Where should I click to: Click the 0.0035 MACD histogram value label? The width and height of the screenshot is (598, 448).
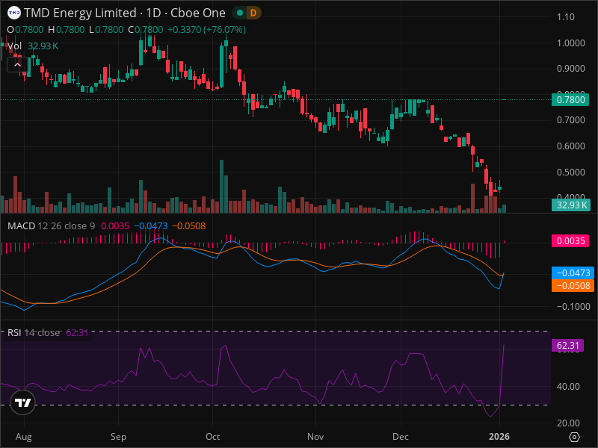[x=570, y=240]
